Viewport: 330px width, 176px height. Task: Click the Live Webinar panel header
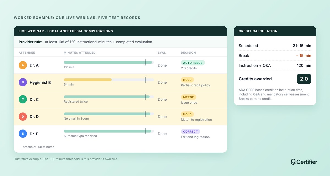pos(120,31)
